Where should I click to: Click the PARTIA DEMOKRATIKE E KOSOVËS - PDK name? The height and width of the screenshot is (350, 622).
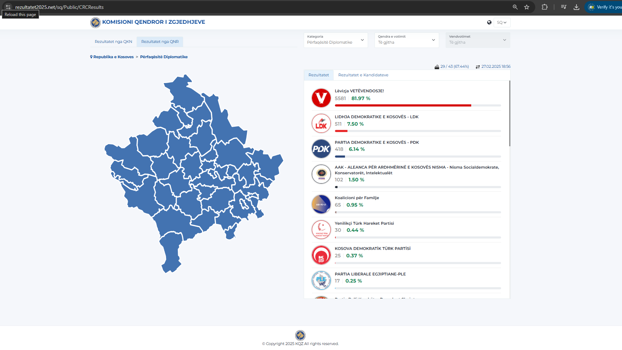pos(377,142)
